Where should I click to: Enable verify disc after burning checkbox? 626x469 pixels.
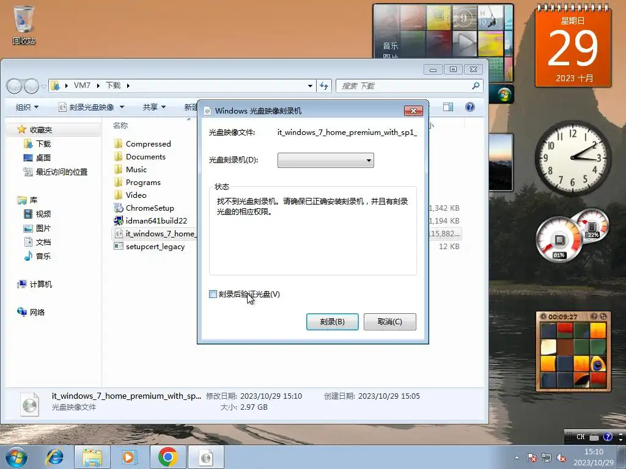tap(213, 294)
